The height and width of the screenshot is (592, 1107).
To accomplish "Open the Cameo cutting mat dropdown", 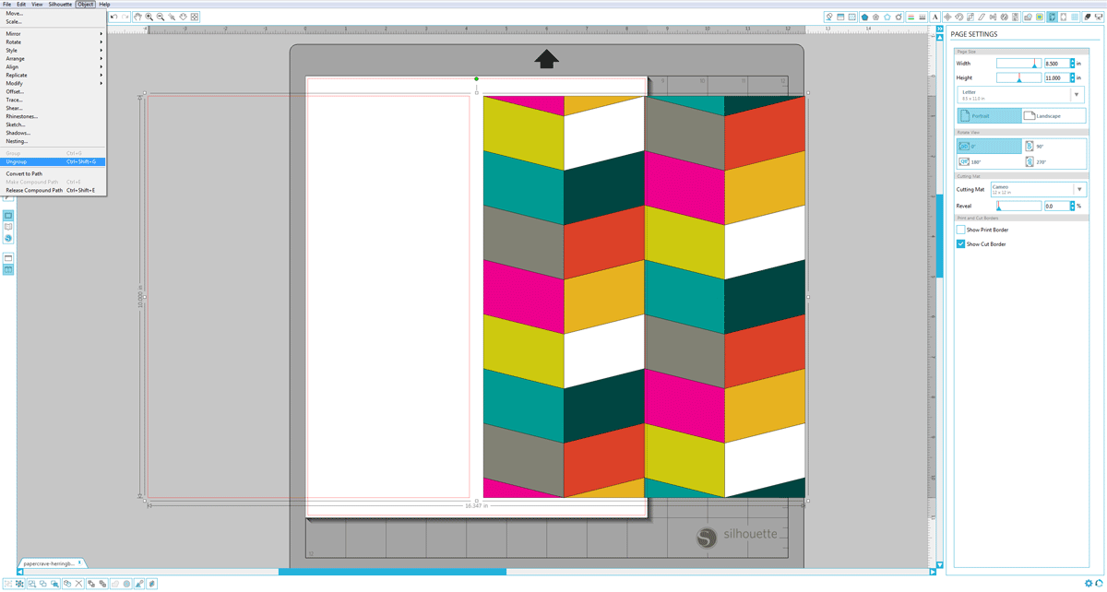I will pyautogui.click(x=1079, y=189).
